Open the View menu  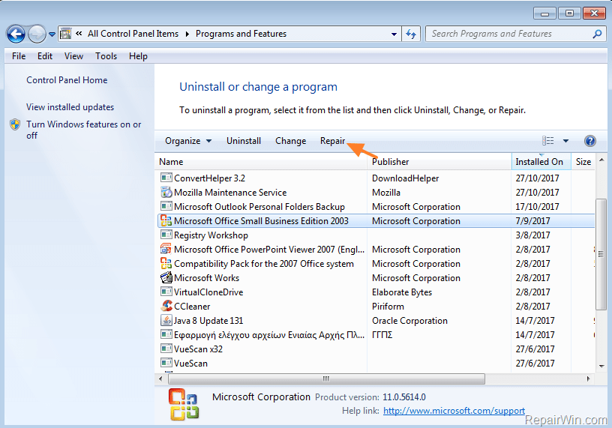click(73, 56)
